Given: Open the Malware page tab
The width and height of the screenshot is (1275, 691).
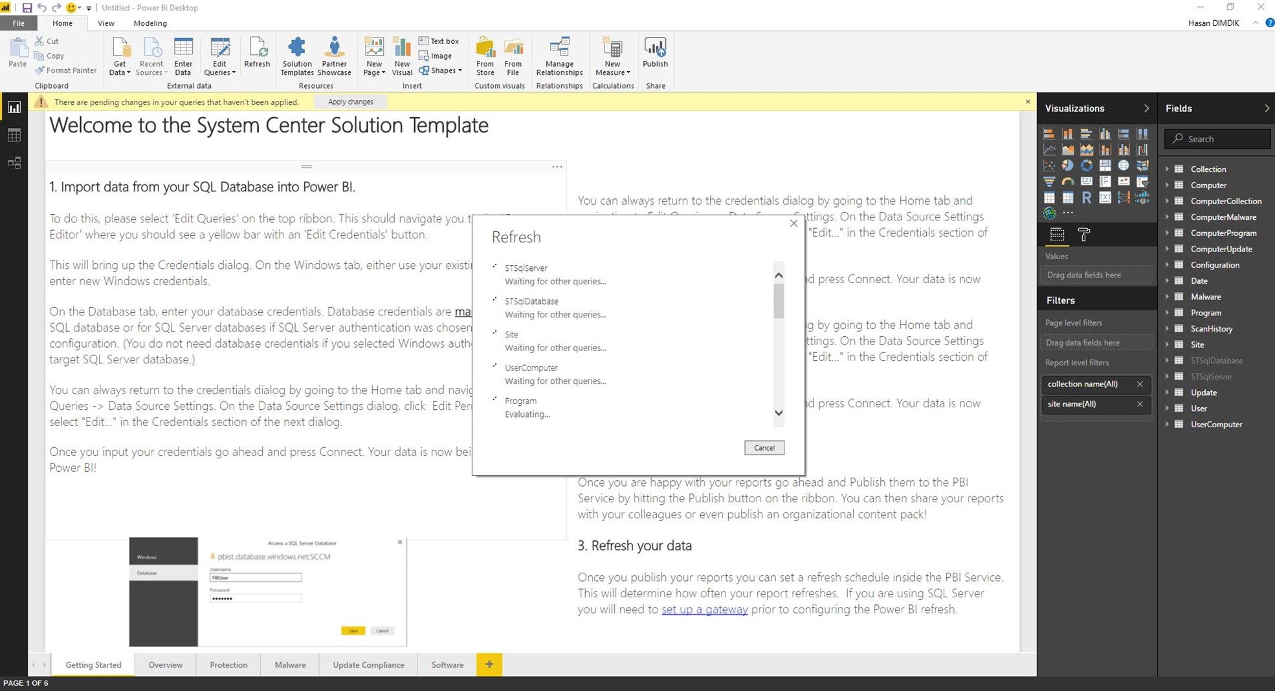Looking at the screenshot, I should pos(290,664).
